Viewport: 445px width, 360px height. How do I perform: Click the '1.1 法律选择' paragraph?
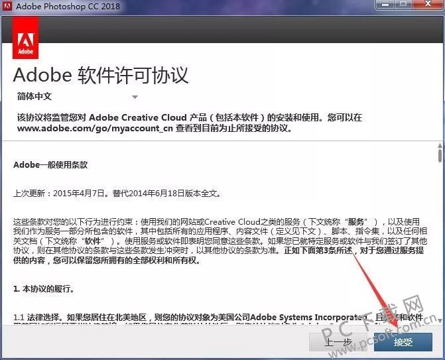click(219, 320)
